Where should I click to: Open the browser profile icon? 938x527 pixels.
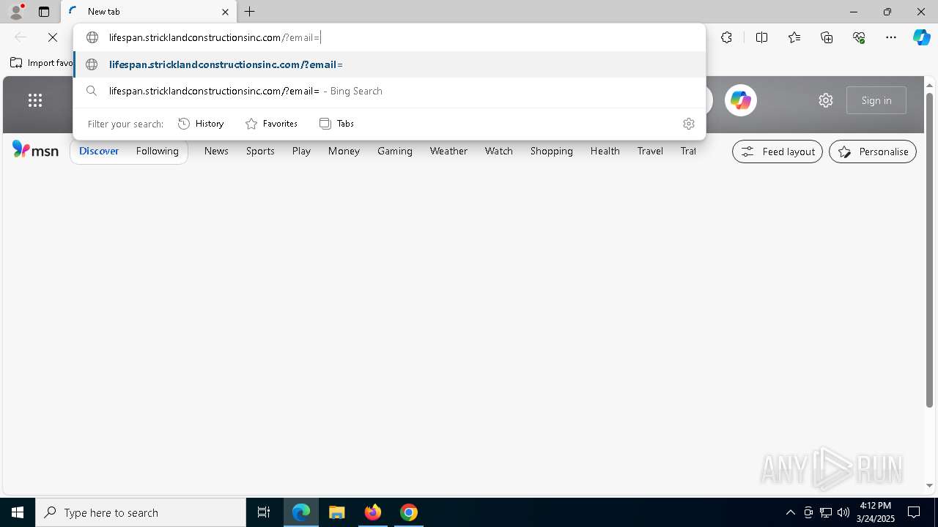(x=16, y=12)
